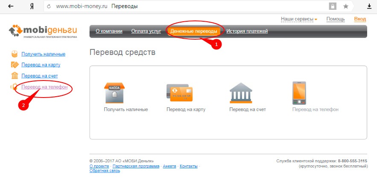Click the cash register 'Получить наличные' icon

114,92
